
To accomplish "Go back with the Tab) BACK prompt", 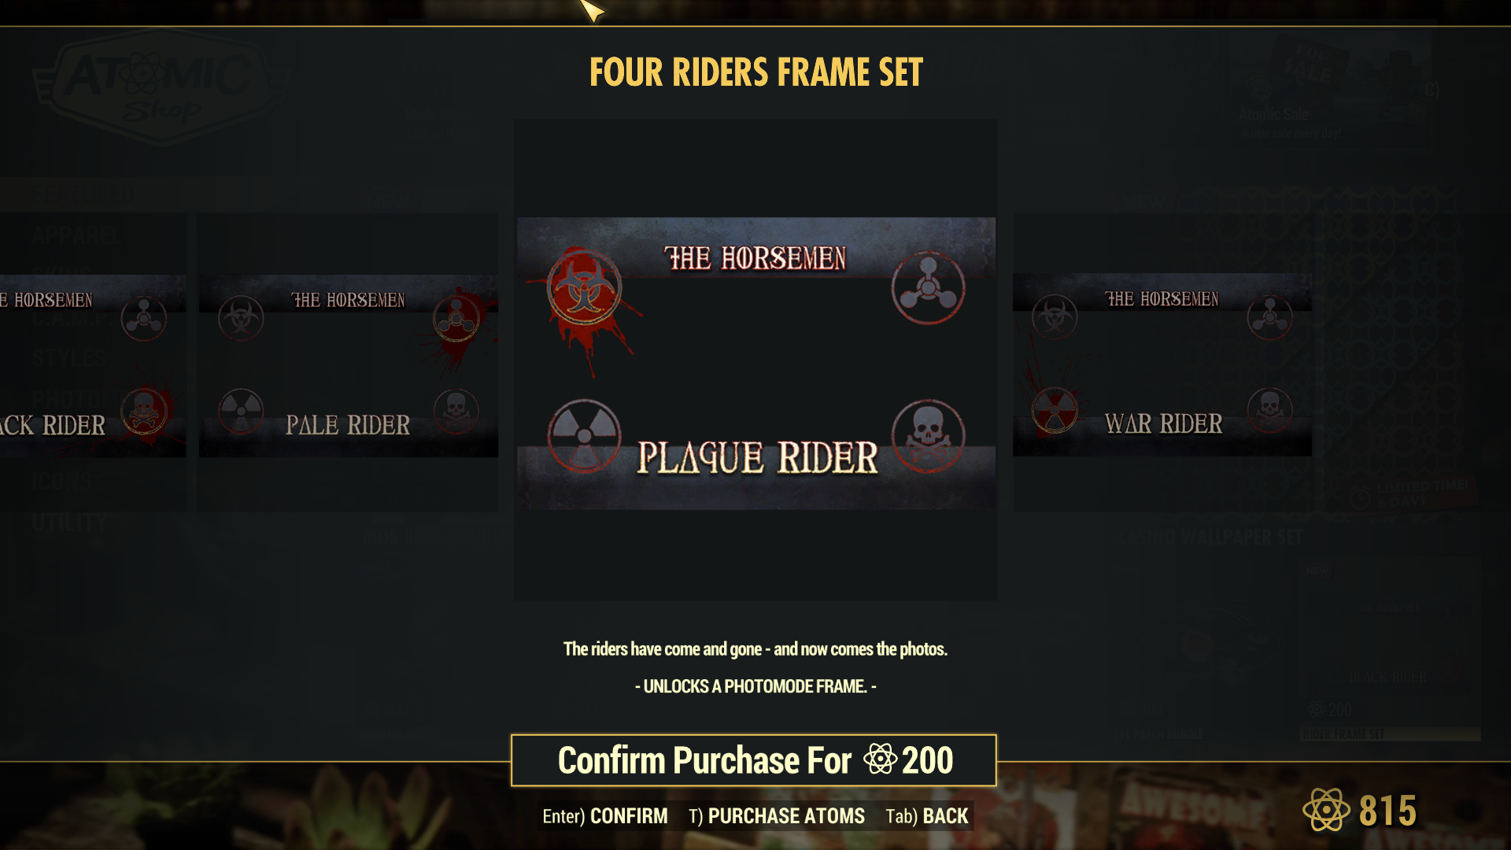I will tap(926, 816).
